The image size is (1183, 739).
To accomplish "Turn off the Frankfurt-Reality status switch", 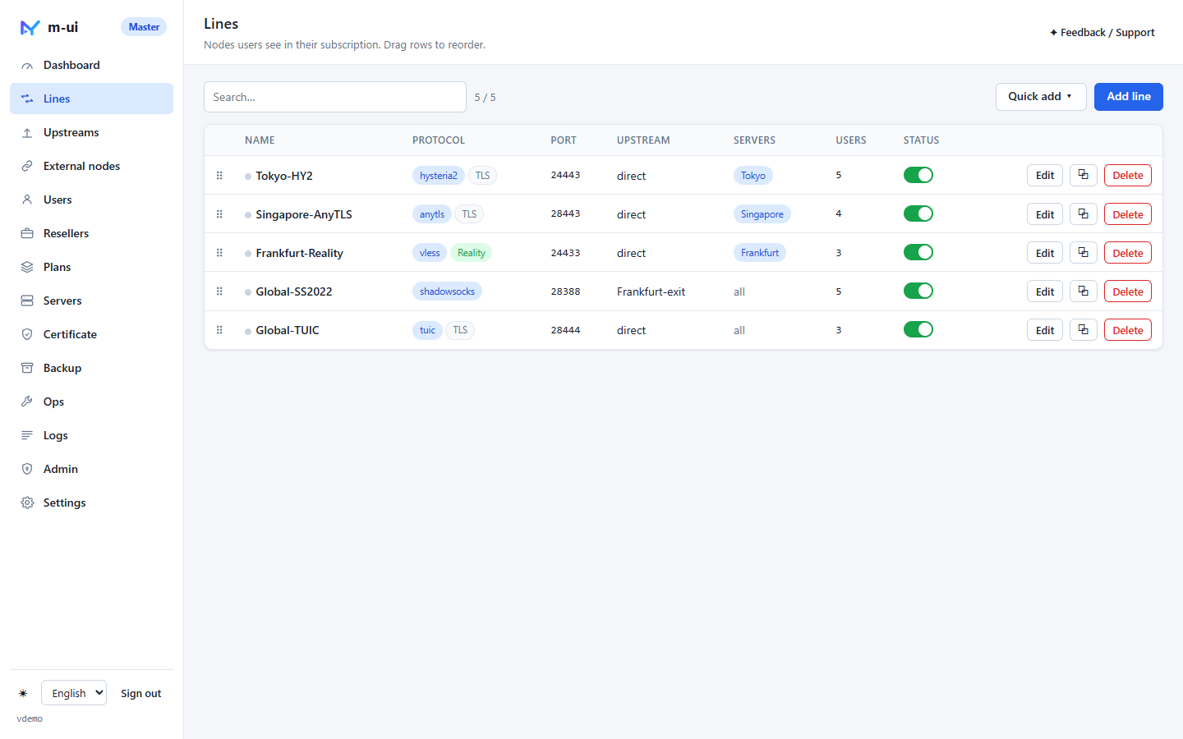I will [918, 252].
